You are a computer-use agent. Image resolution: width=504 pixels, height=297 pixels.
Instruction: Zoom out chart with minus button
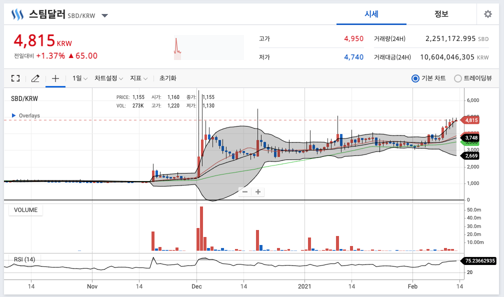point(245,192)
